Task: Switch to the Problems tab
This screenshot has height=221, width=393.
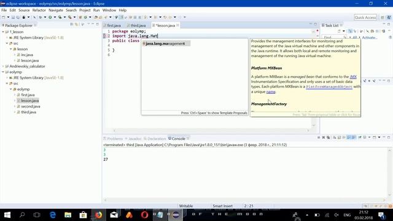Action: point(113,139)
